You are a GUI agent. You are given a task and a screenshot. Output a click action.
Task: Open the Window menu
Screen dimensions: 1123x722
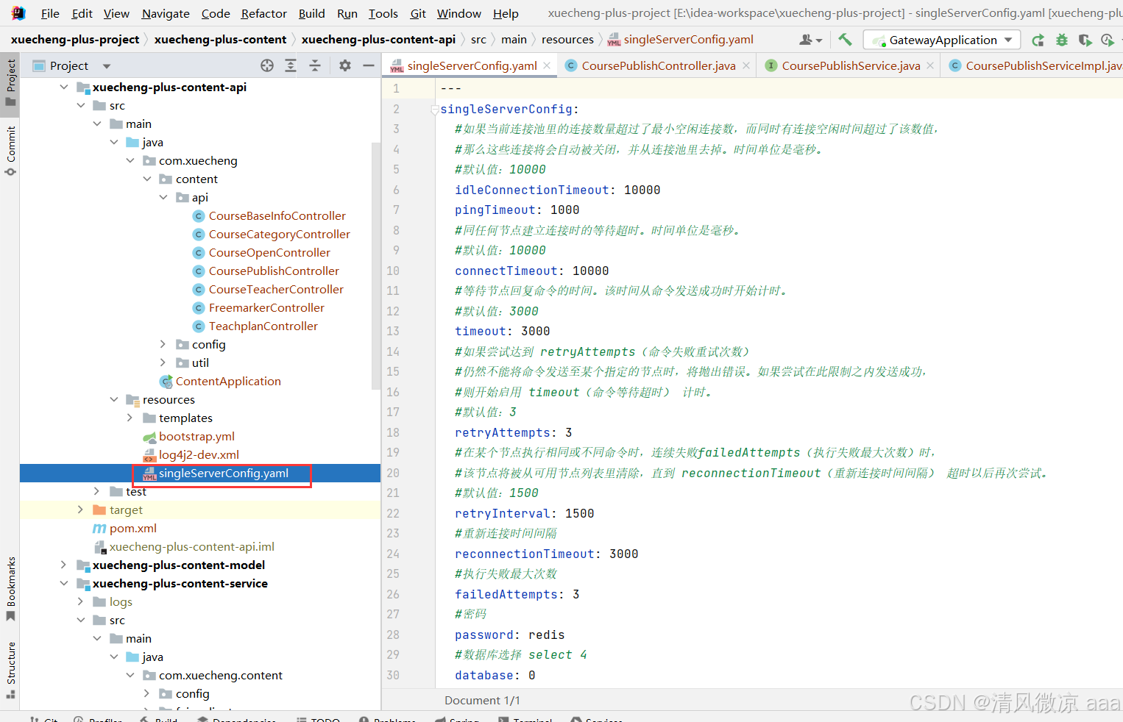tap(458, 13)
